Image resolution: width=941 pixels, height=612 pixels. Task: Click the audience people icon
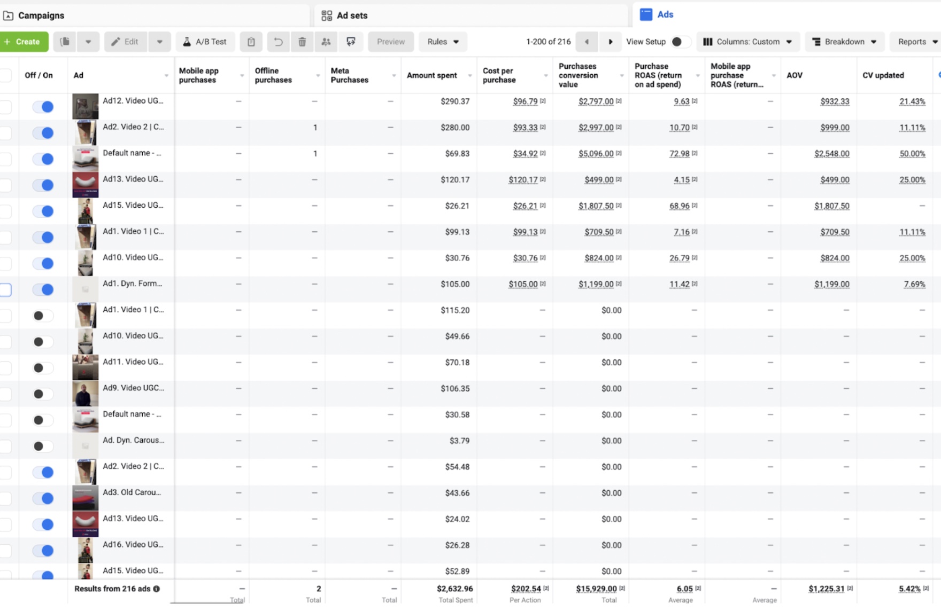pos(326,42)
